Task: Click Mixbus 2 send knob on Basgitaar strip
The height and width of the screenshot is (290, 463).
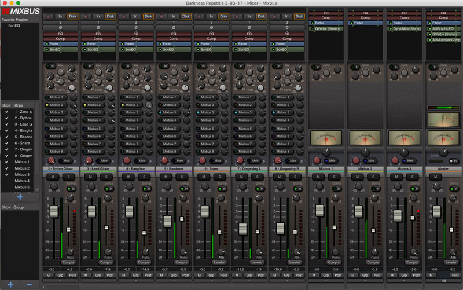Action: 149,105
